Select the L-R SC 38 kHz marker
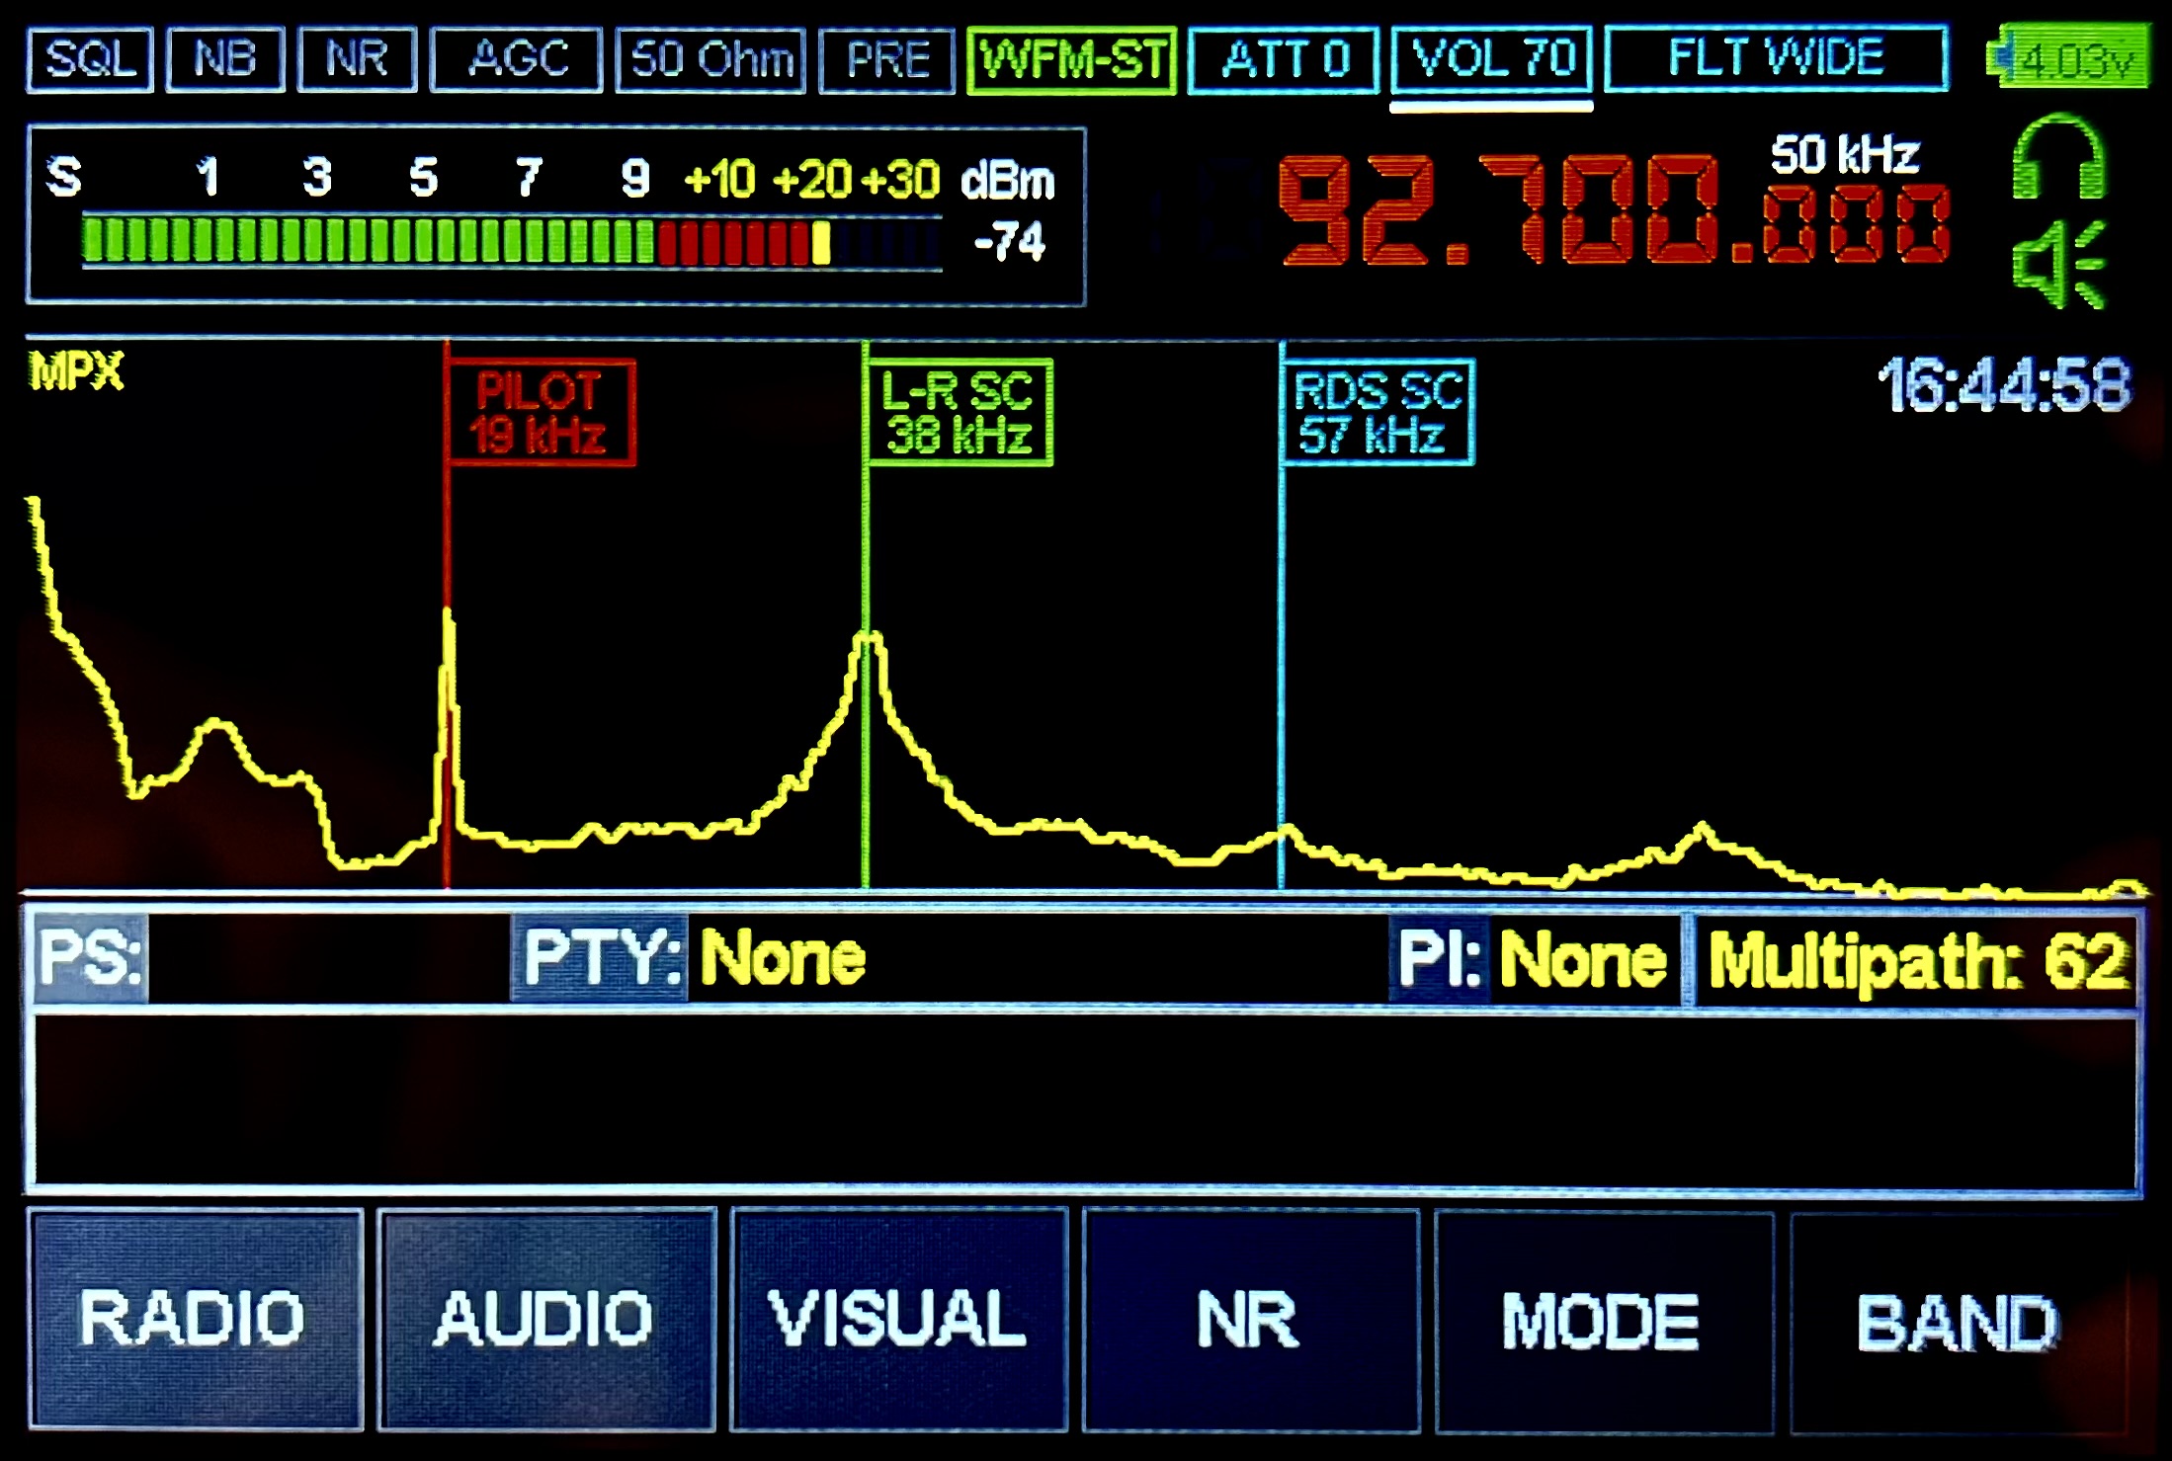Viewport: 2172px width, 1461px height. pos(959,413)
